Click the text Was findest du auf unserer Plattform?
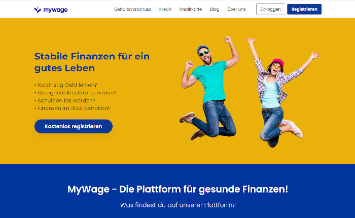355x218 pixels. pyautogui.click(x=177, y=205)
